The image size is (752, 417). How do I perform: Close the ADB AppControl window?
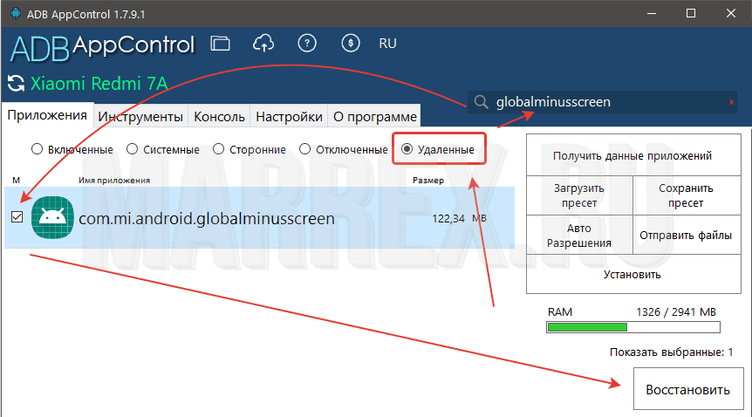pyautogui.click(x=730, y=13)
